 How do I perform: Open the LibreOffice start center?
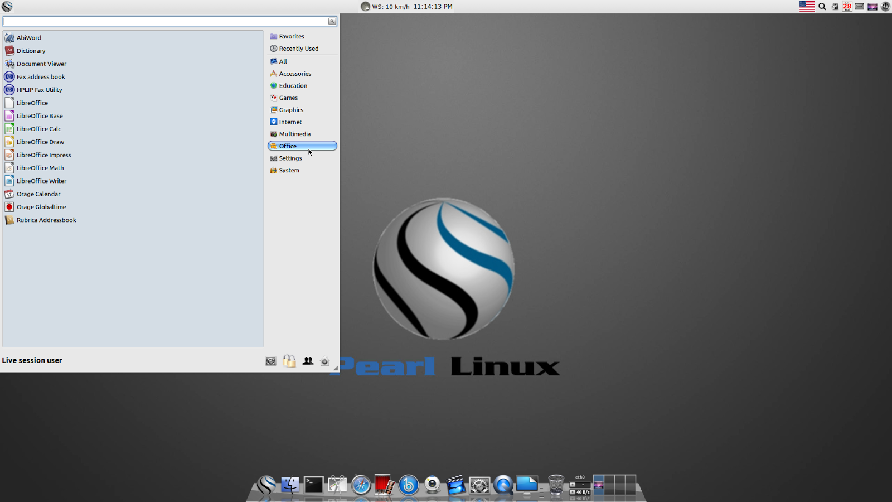click(x=26, y=103)
